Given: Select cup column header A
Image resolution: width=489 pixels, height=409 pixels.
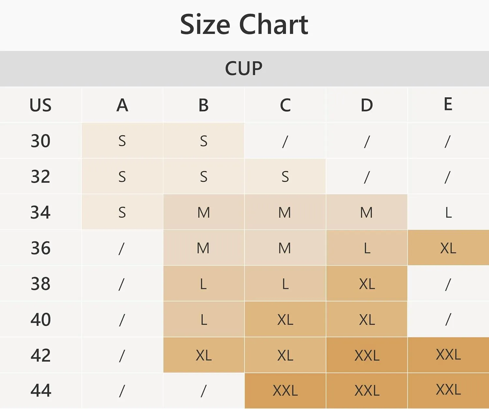Looking at the screenshot, I should (122, 105).
